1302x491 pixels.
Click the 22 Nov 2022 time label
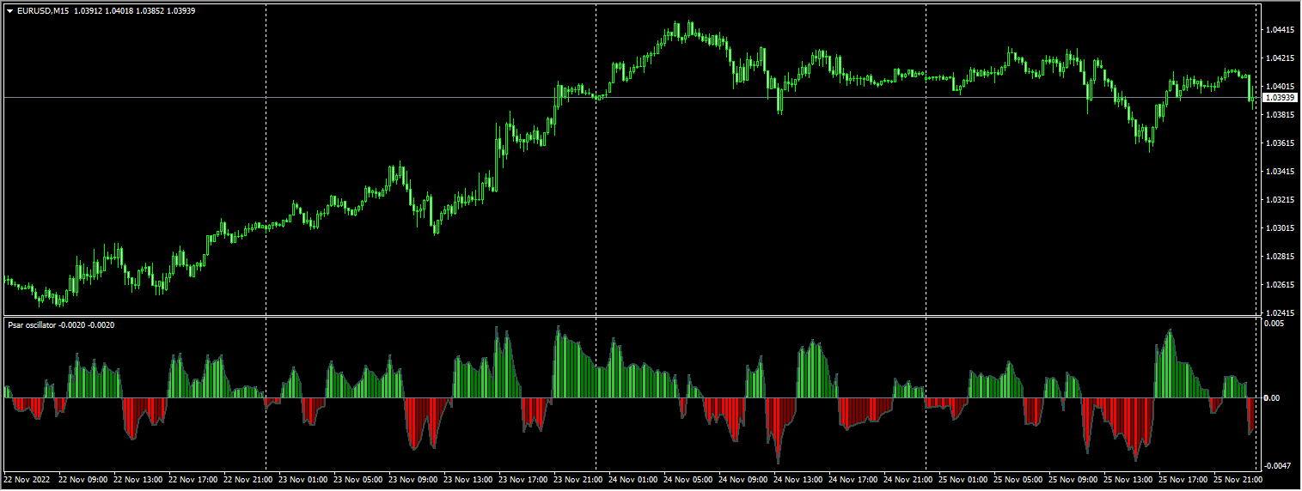[x=28, y=480]
